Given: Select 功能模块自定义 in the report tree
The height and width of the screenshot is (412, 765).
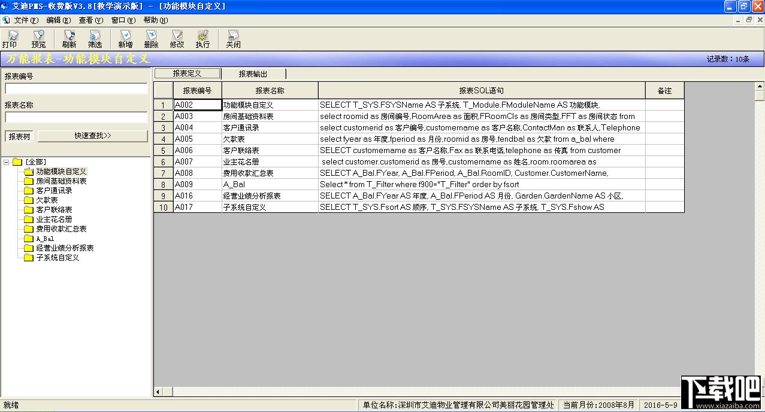Looking at the screenshot, I should 61,172.
